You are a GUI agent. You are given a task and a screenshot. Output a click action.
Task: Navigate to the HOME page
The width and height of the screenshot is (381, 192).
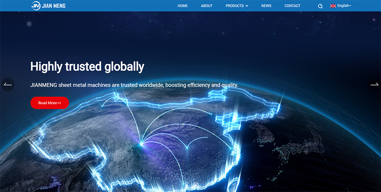click(182, 6)
